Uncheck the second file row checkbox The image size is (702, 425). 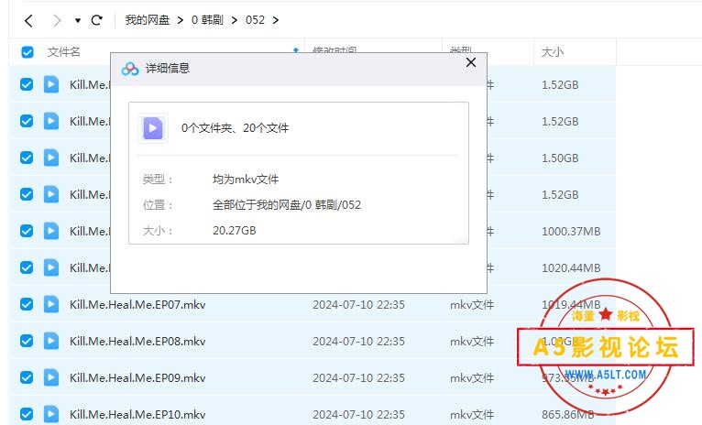click(27, 121)
